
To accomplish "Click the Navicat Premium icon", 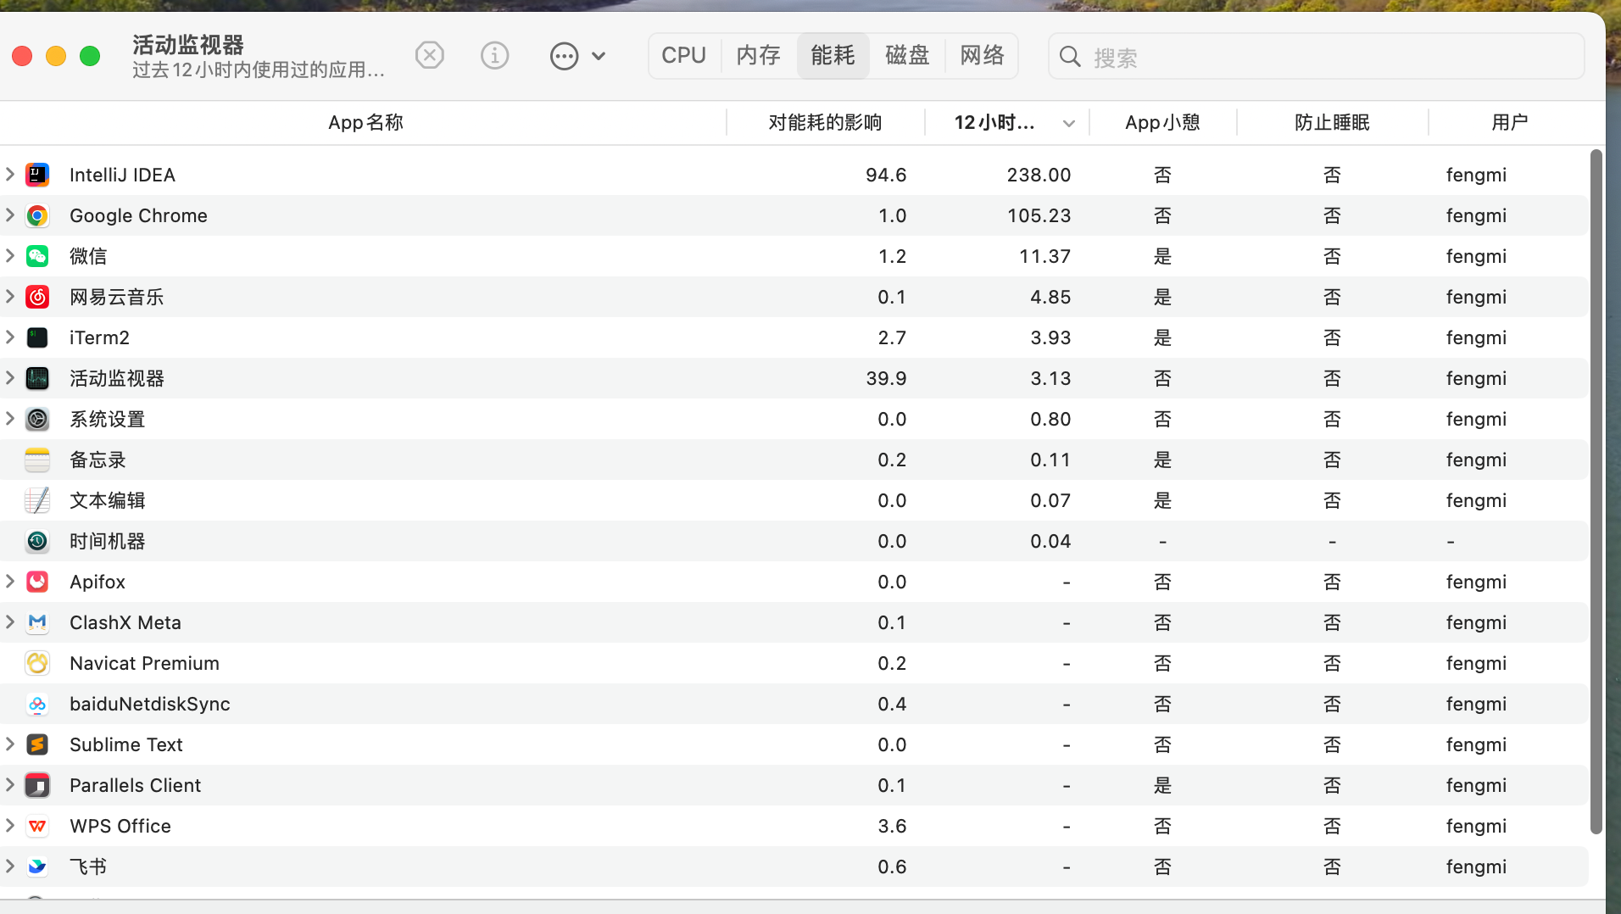I will click(37, 663).
